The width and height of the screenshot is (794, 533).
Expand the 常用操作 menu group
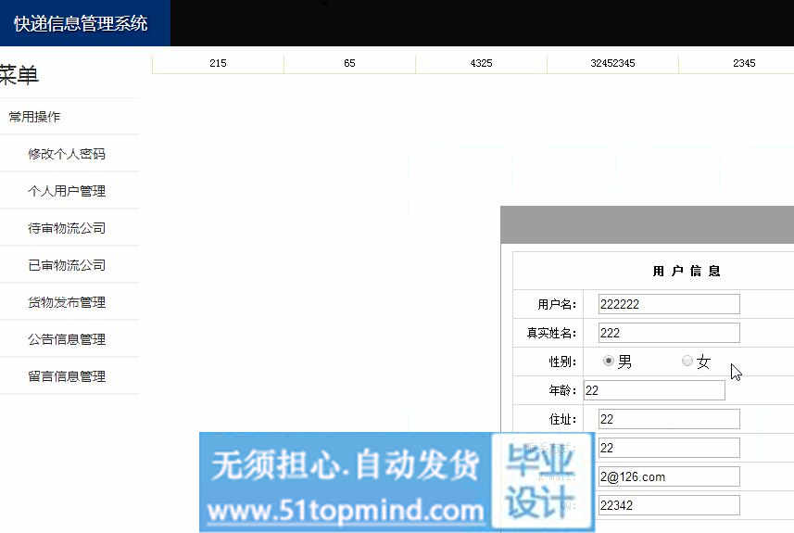(x=35, y=117)
